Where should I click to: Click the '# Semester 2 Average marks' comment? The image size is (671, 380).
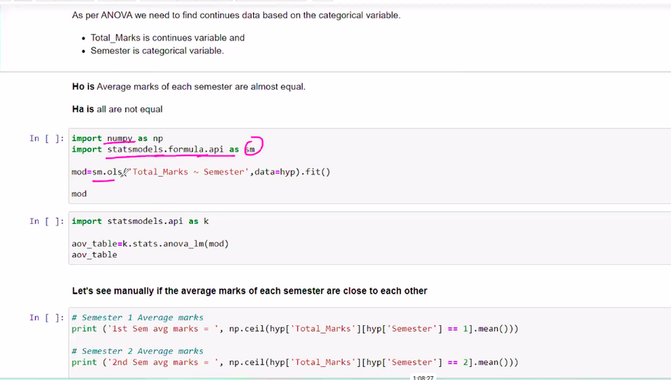pyautogui.click(x=137, y=351)
